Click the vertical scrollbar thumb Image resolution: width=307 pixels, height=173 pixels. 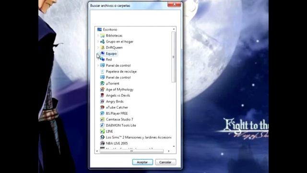[x=174, y=57]
